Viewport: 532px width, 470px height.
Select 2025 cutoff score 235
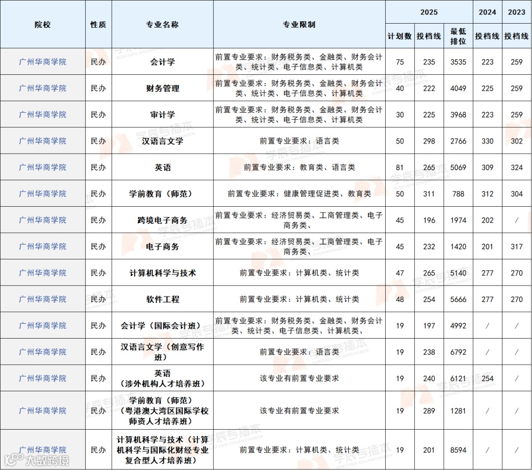click(x=429, y=62)
